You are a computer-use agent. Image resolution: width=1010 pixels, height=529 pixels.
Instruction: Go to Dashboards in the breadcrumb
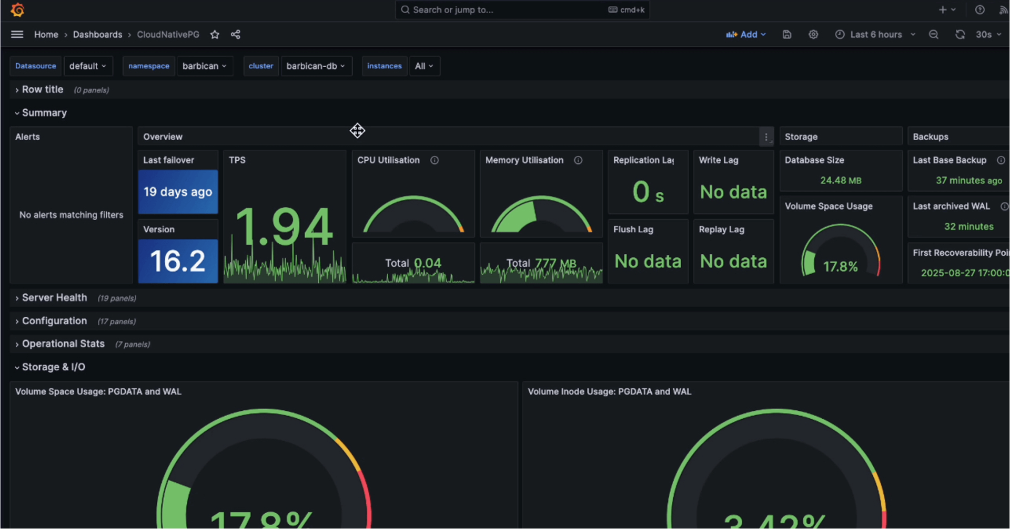click(97, 35)
